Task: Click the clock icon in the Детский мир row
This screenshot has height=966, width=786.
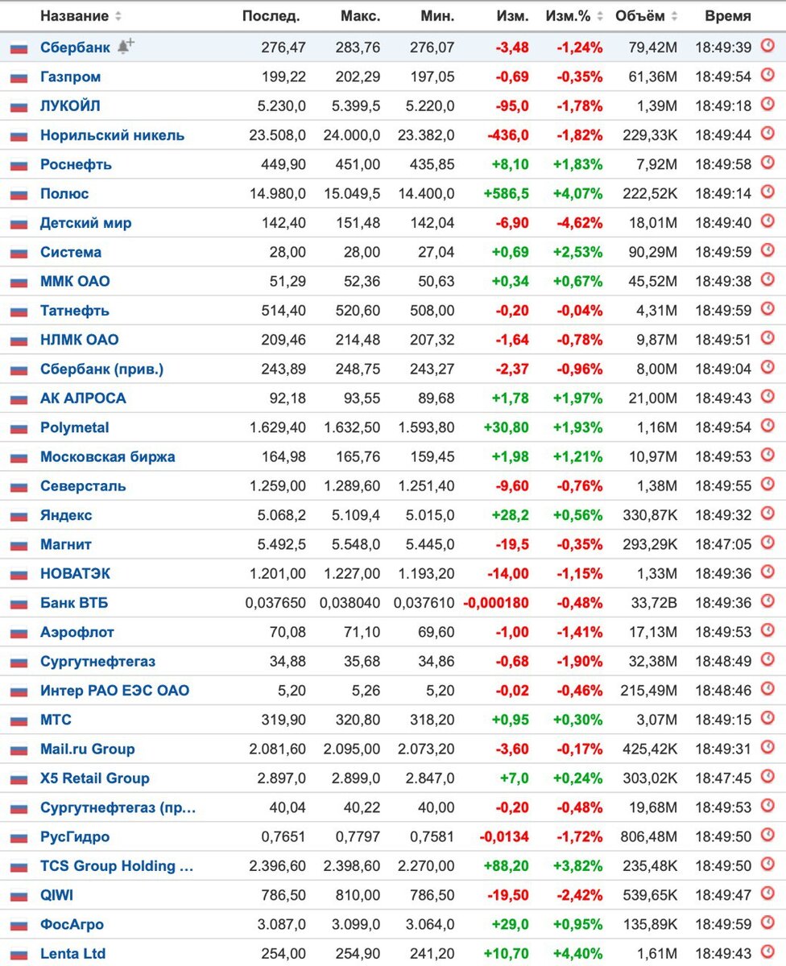Action: [x=767, y=221]
